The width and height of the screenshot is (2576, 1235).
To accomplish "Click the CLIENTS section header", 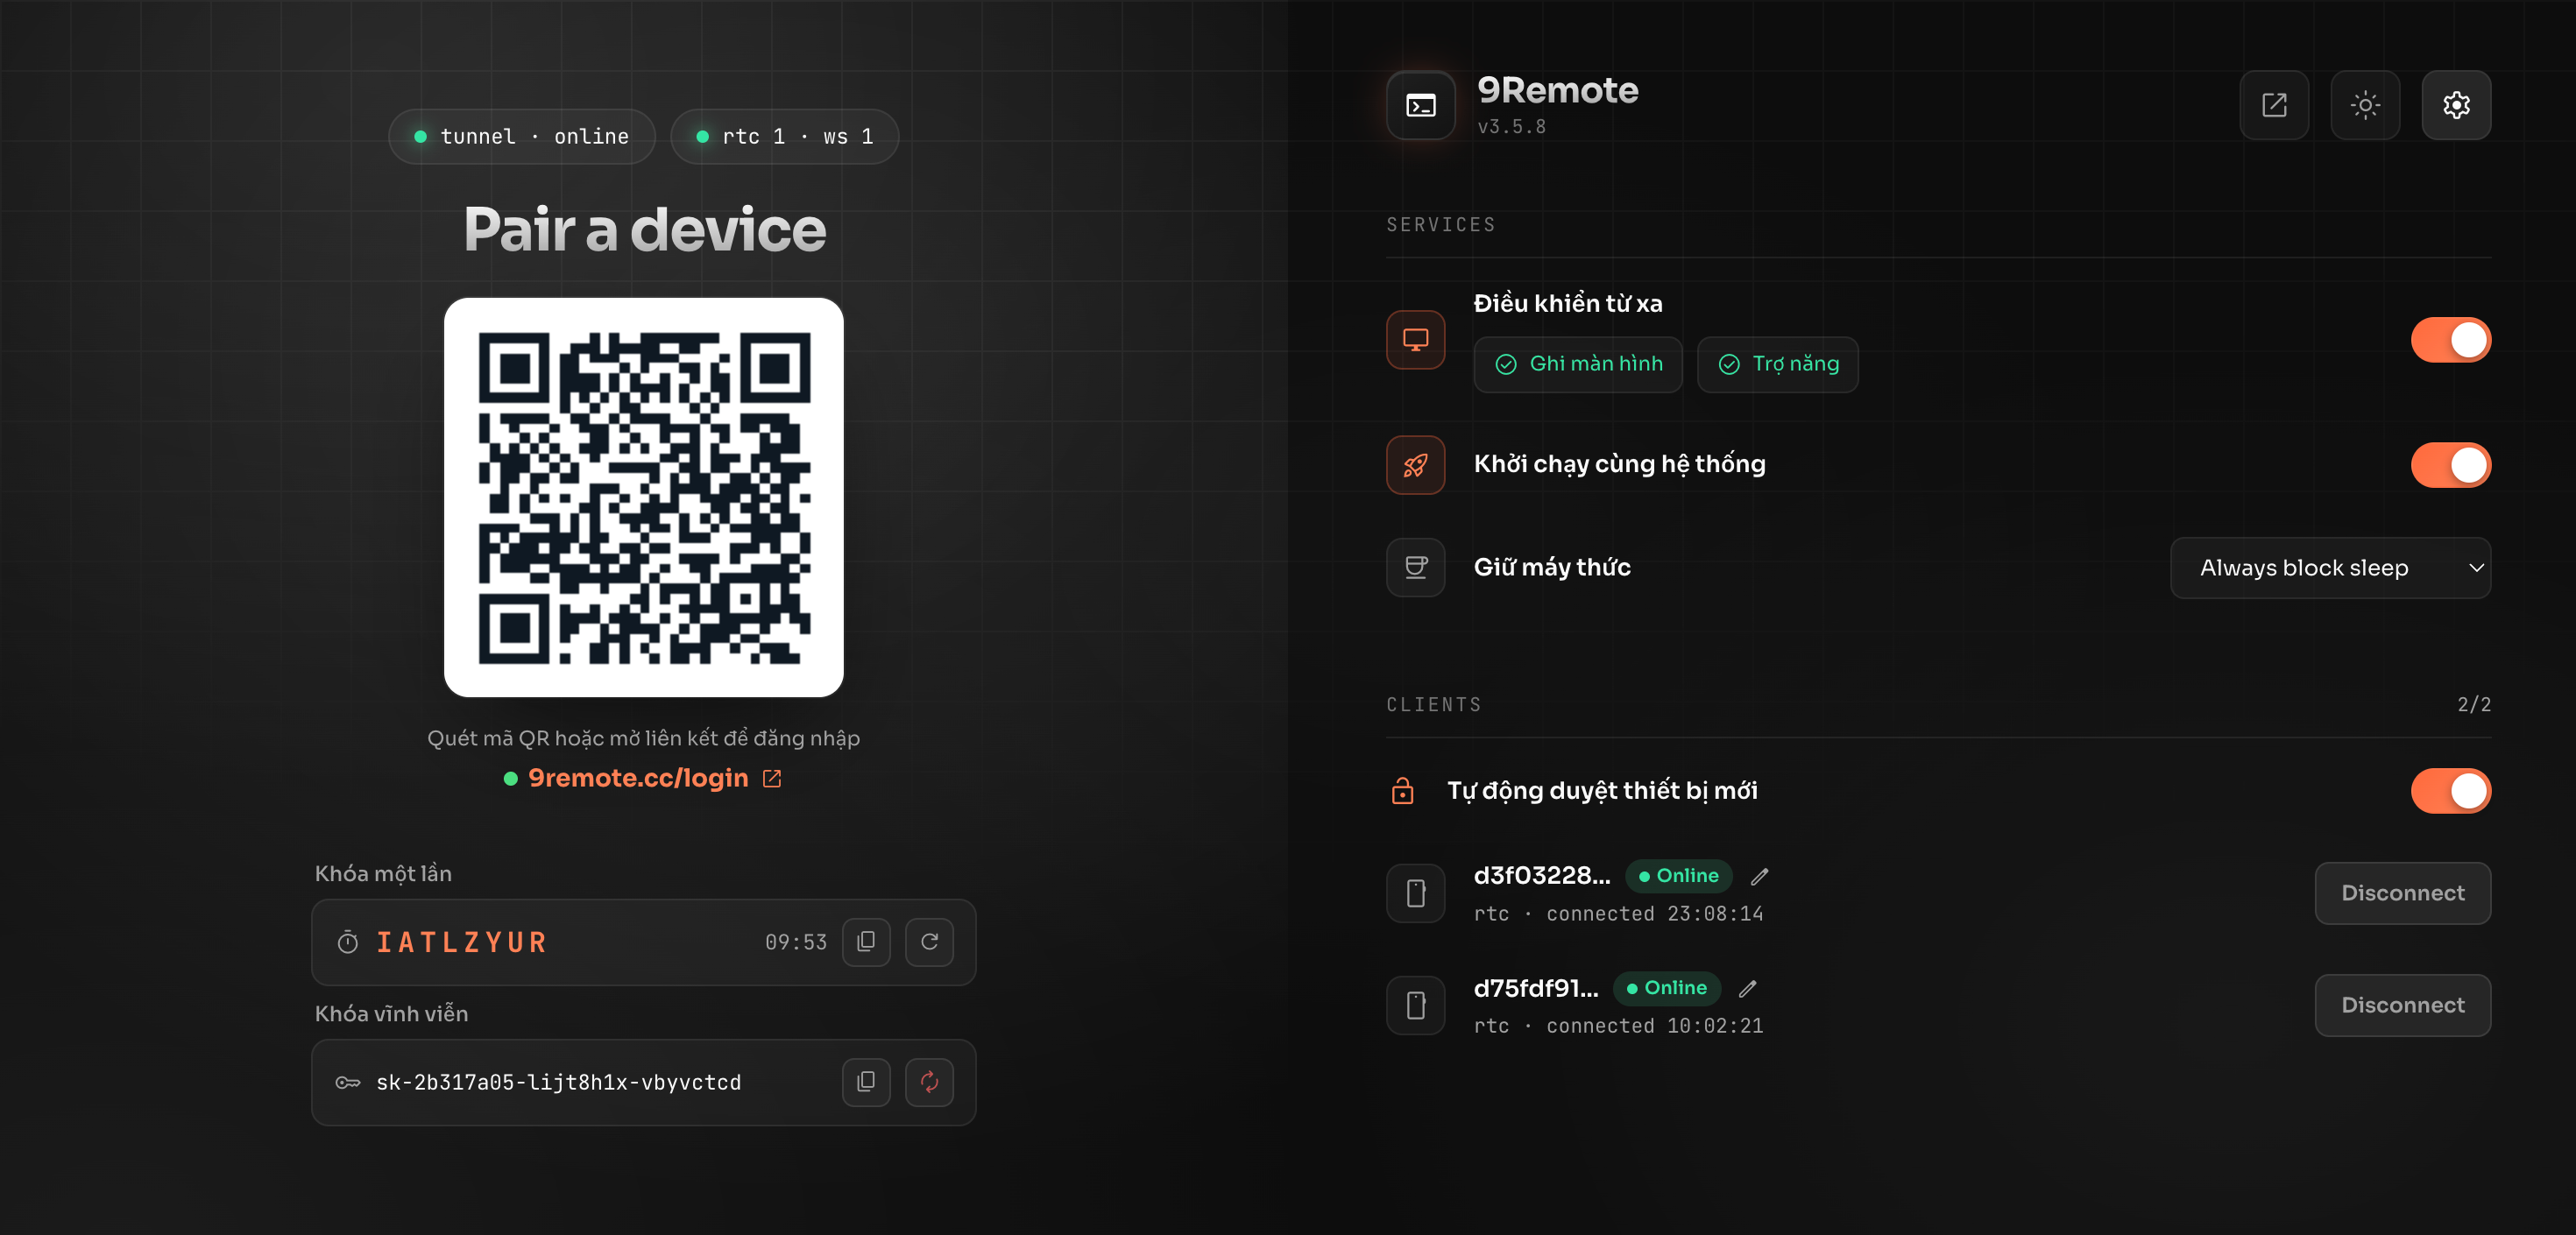I will (1433, 705).
